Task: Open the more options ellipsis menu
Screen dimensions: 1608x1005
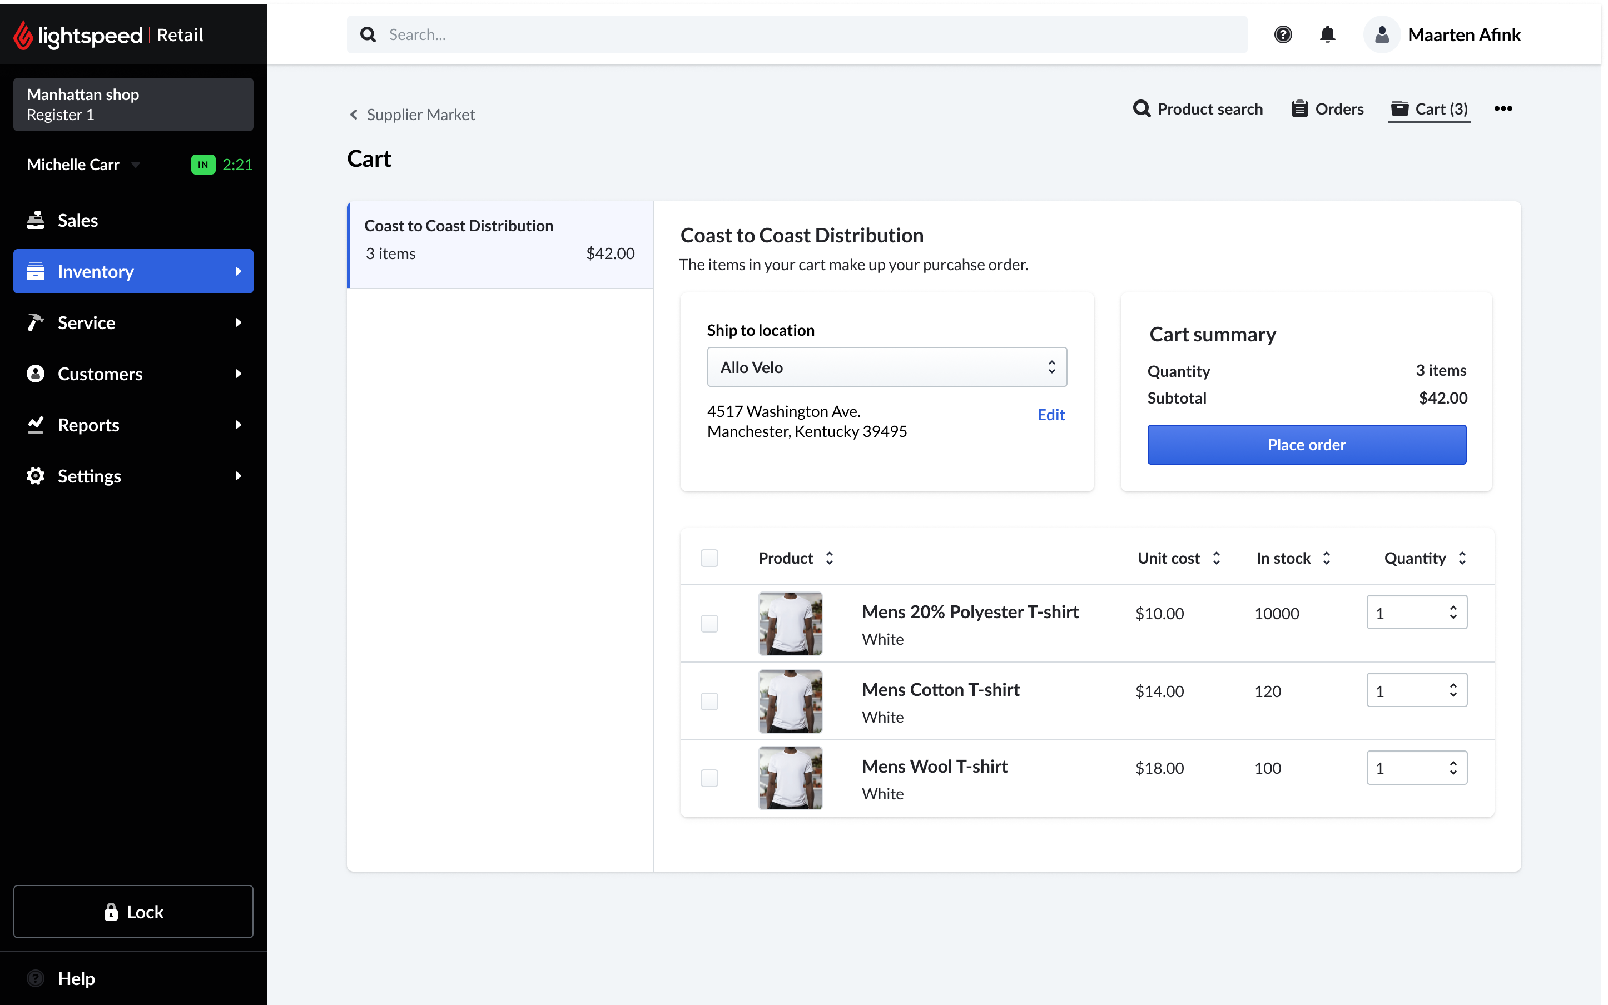Action: pos(1503,108)
